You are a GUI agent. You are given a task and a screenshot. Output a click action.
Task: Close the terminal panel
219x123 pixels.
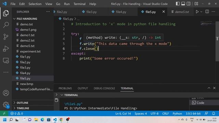click(x=215, y=88)
